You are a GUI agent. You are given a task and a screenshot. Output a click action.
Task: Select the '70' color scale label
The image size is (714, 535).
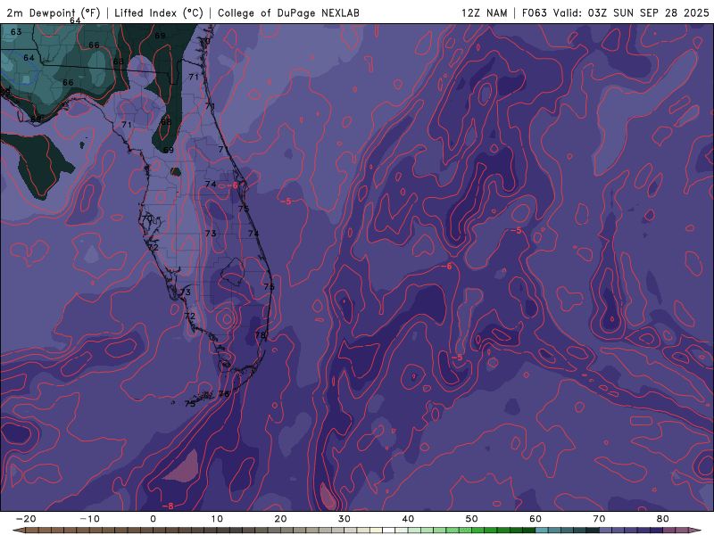(599, 519)
